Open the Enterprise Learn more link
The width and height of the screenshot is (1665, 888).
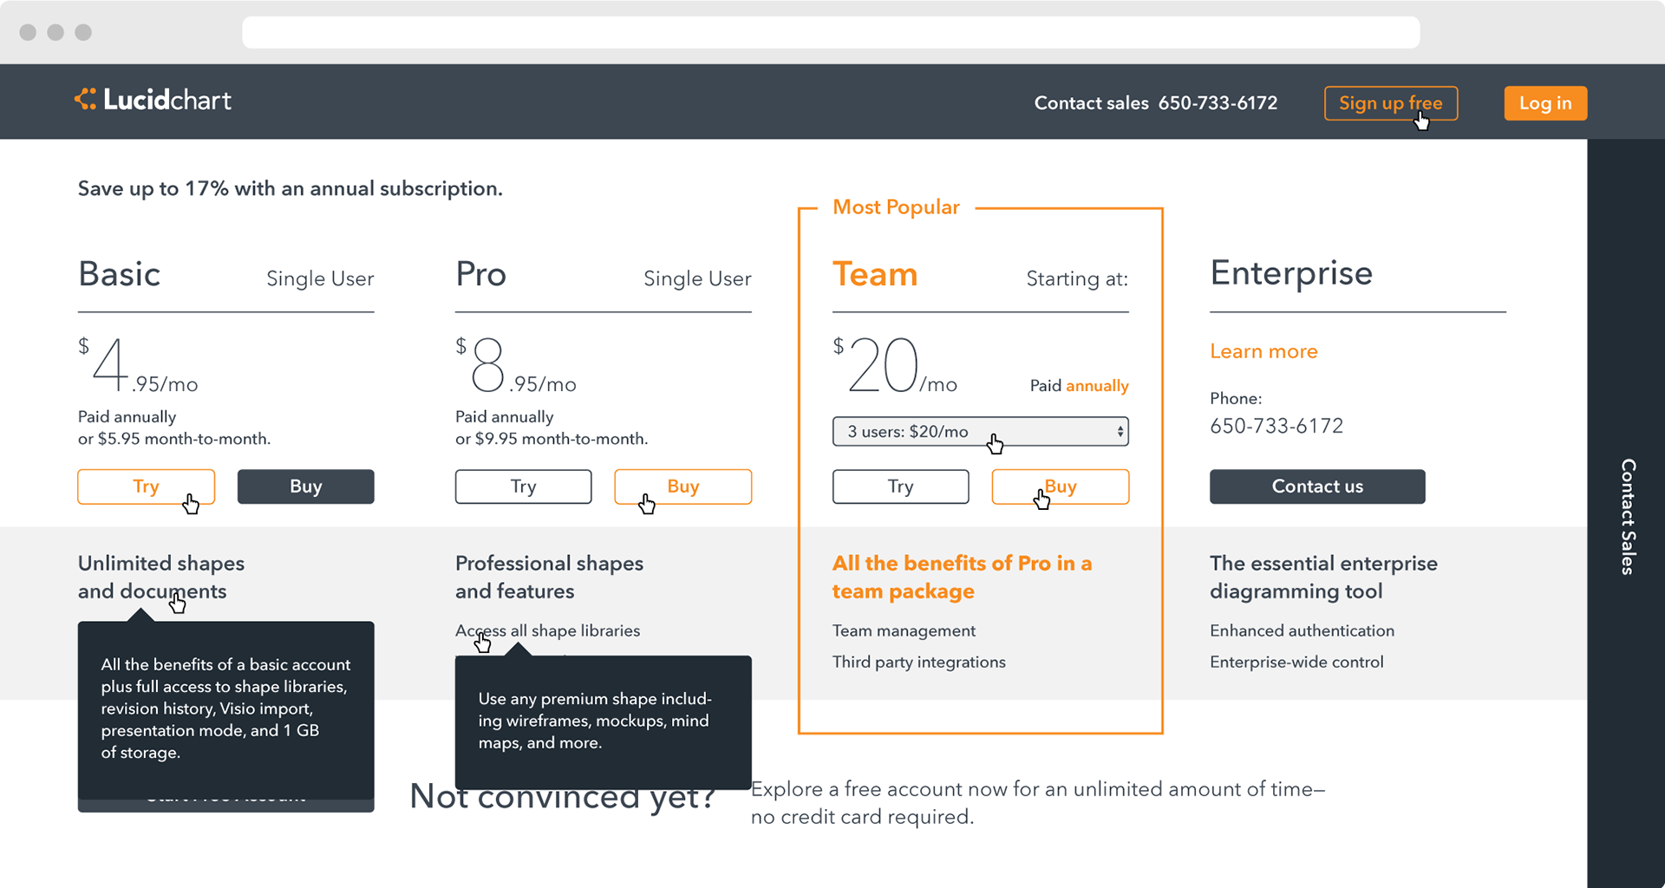click(1263, 351)
